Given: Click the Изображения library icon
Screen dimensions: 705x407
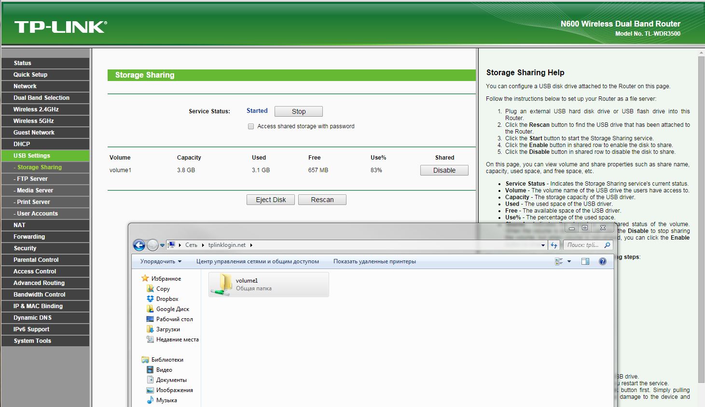Looking at the screenshot, I should tap(150, 390).
